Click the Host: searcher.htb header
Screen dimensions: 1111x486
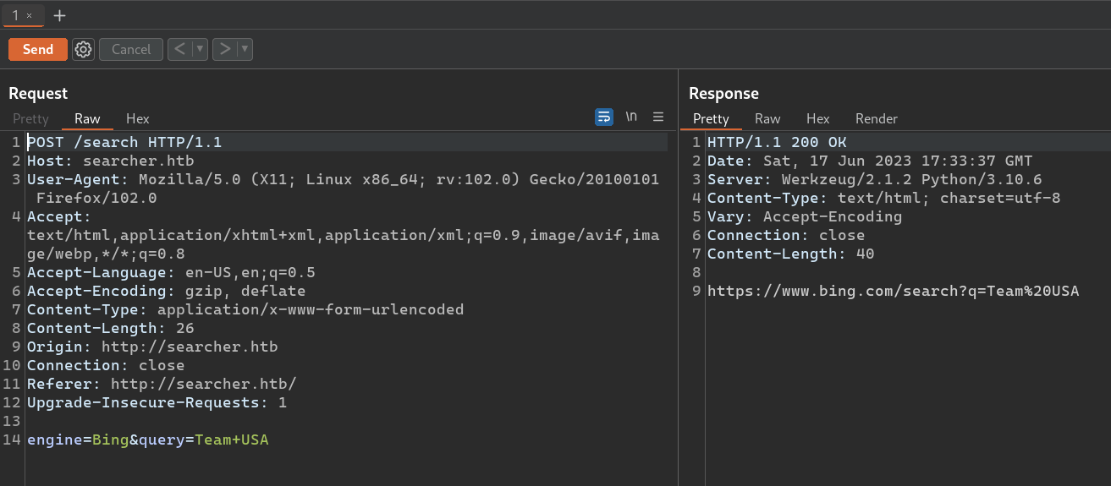coord(111,161)
